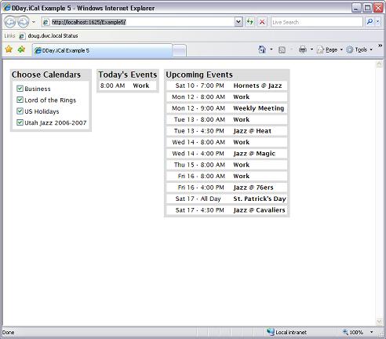Minimize the Internet Explorer window

(356, 8)
